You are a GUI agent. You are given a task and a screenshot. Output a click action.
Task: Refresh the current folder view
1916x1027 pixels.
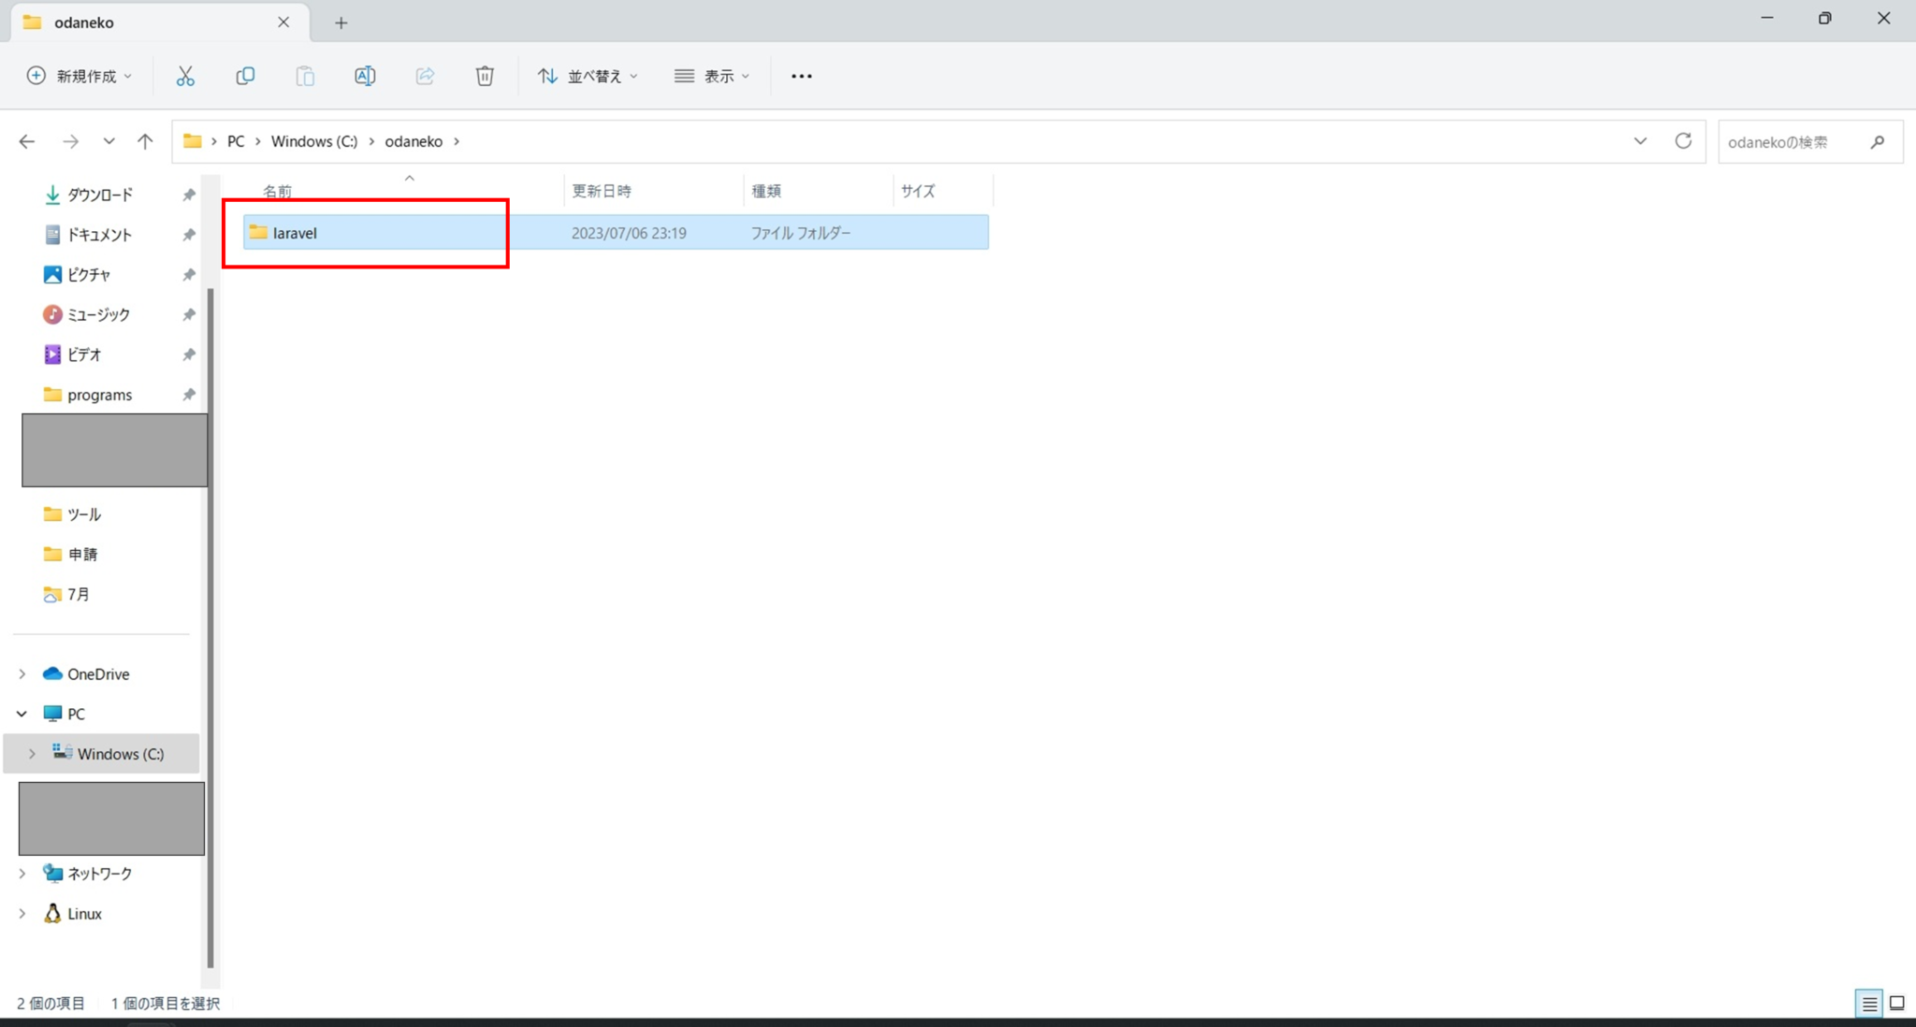(1684, 141)
